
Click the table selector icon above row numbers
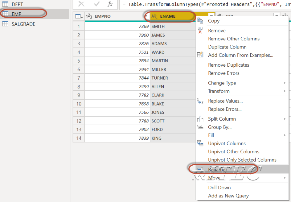(x=78, y=16)
